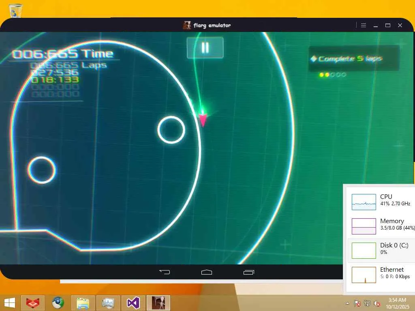This screenshot has height=311, width=415.
Task: Open Visual Studio from the taskbar
Action: click(x=133, y=303)
